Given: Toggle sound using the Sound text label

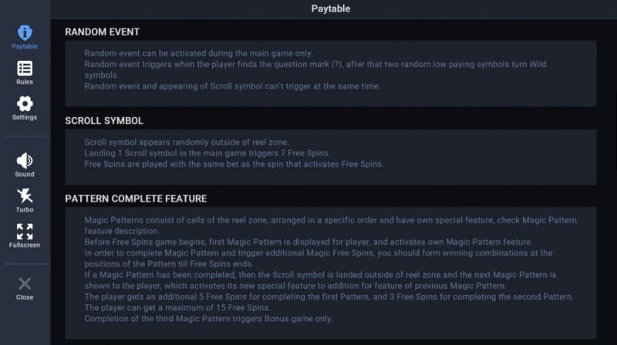Looking at the screenshot, I should tap(25, 175).
